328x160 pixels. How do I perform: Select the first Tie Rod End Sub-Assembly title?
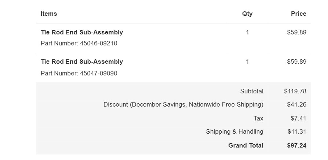tap(82, 32)
